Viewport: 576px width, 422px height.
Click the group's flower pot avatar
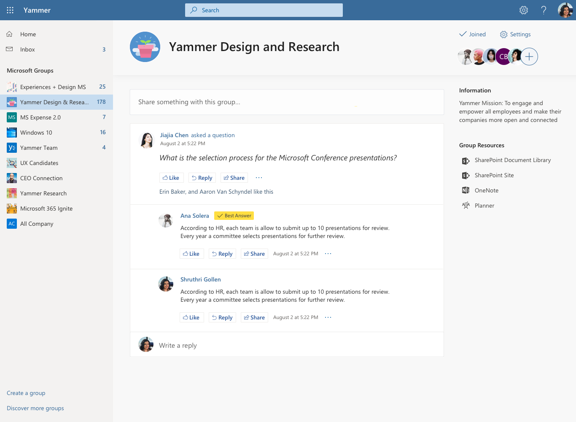point(145,47)
